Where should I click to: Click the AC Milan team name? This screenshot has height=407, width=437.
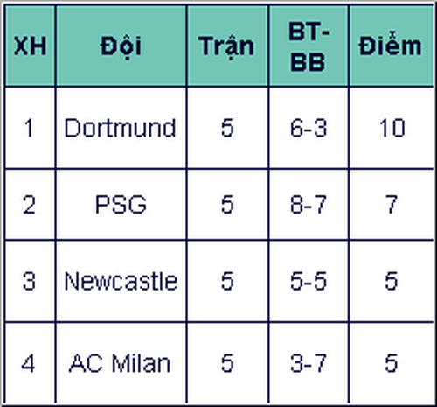pyautogui.click(x=121, y=363)
